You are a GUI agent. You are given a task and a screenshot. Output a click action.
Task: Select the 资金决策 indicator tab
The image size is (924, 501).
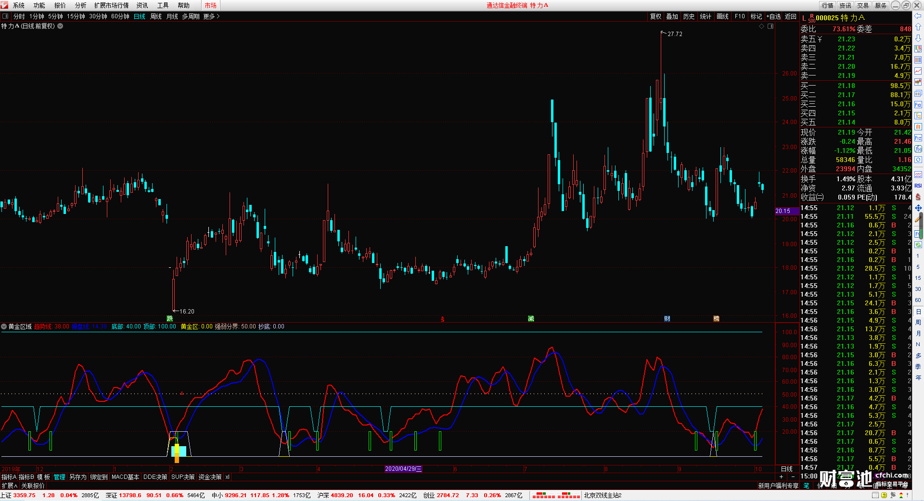(x=210, y=477)
